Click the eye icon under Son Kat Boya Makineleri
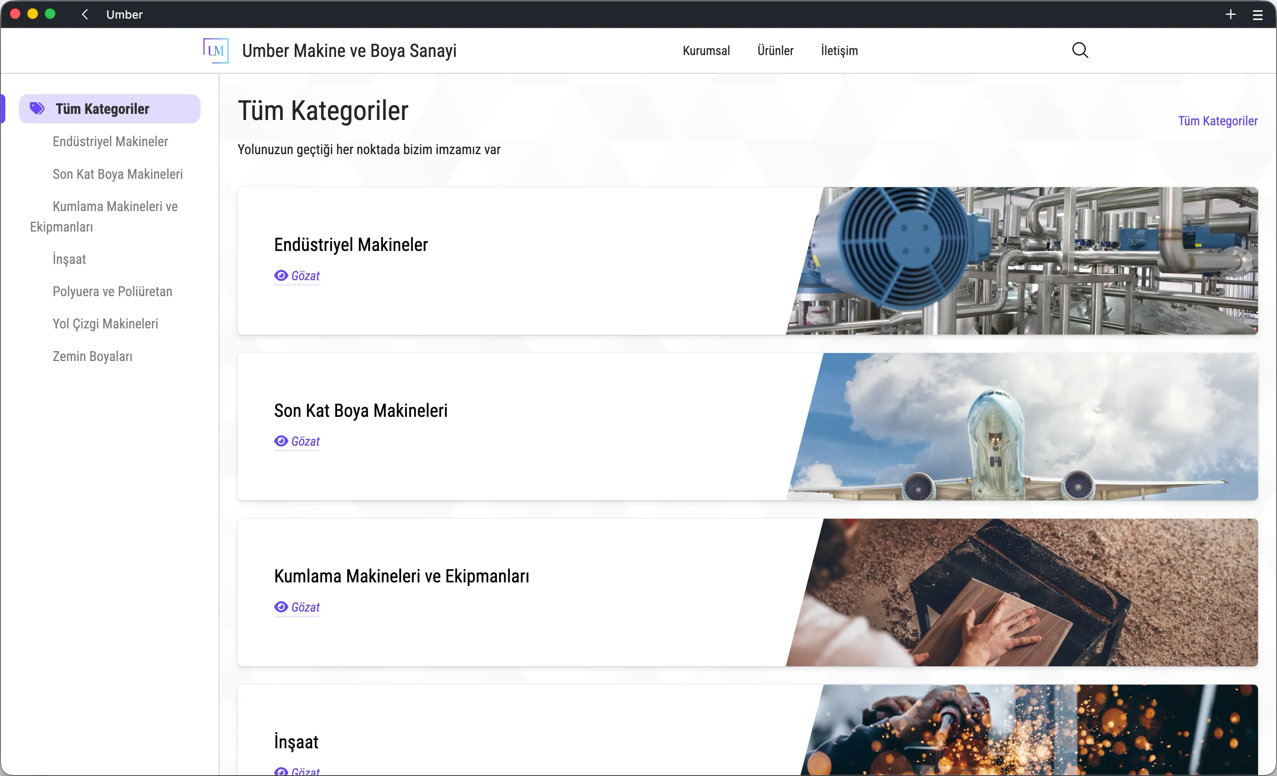 [281, 441]
